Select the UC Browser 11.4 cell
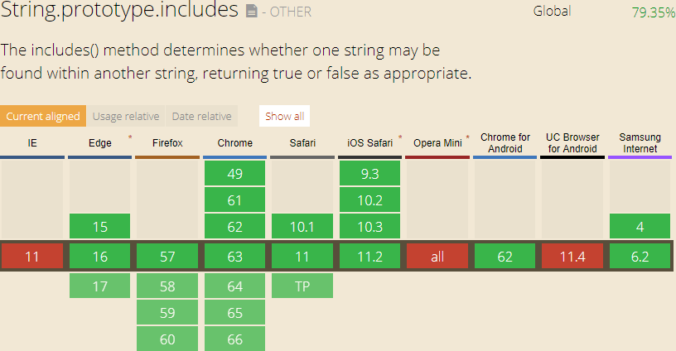Viewport: 676px width, 351px height. pyautogui.click(x=572, y=257)
